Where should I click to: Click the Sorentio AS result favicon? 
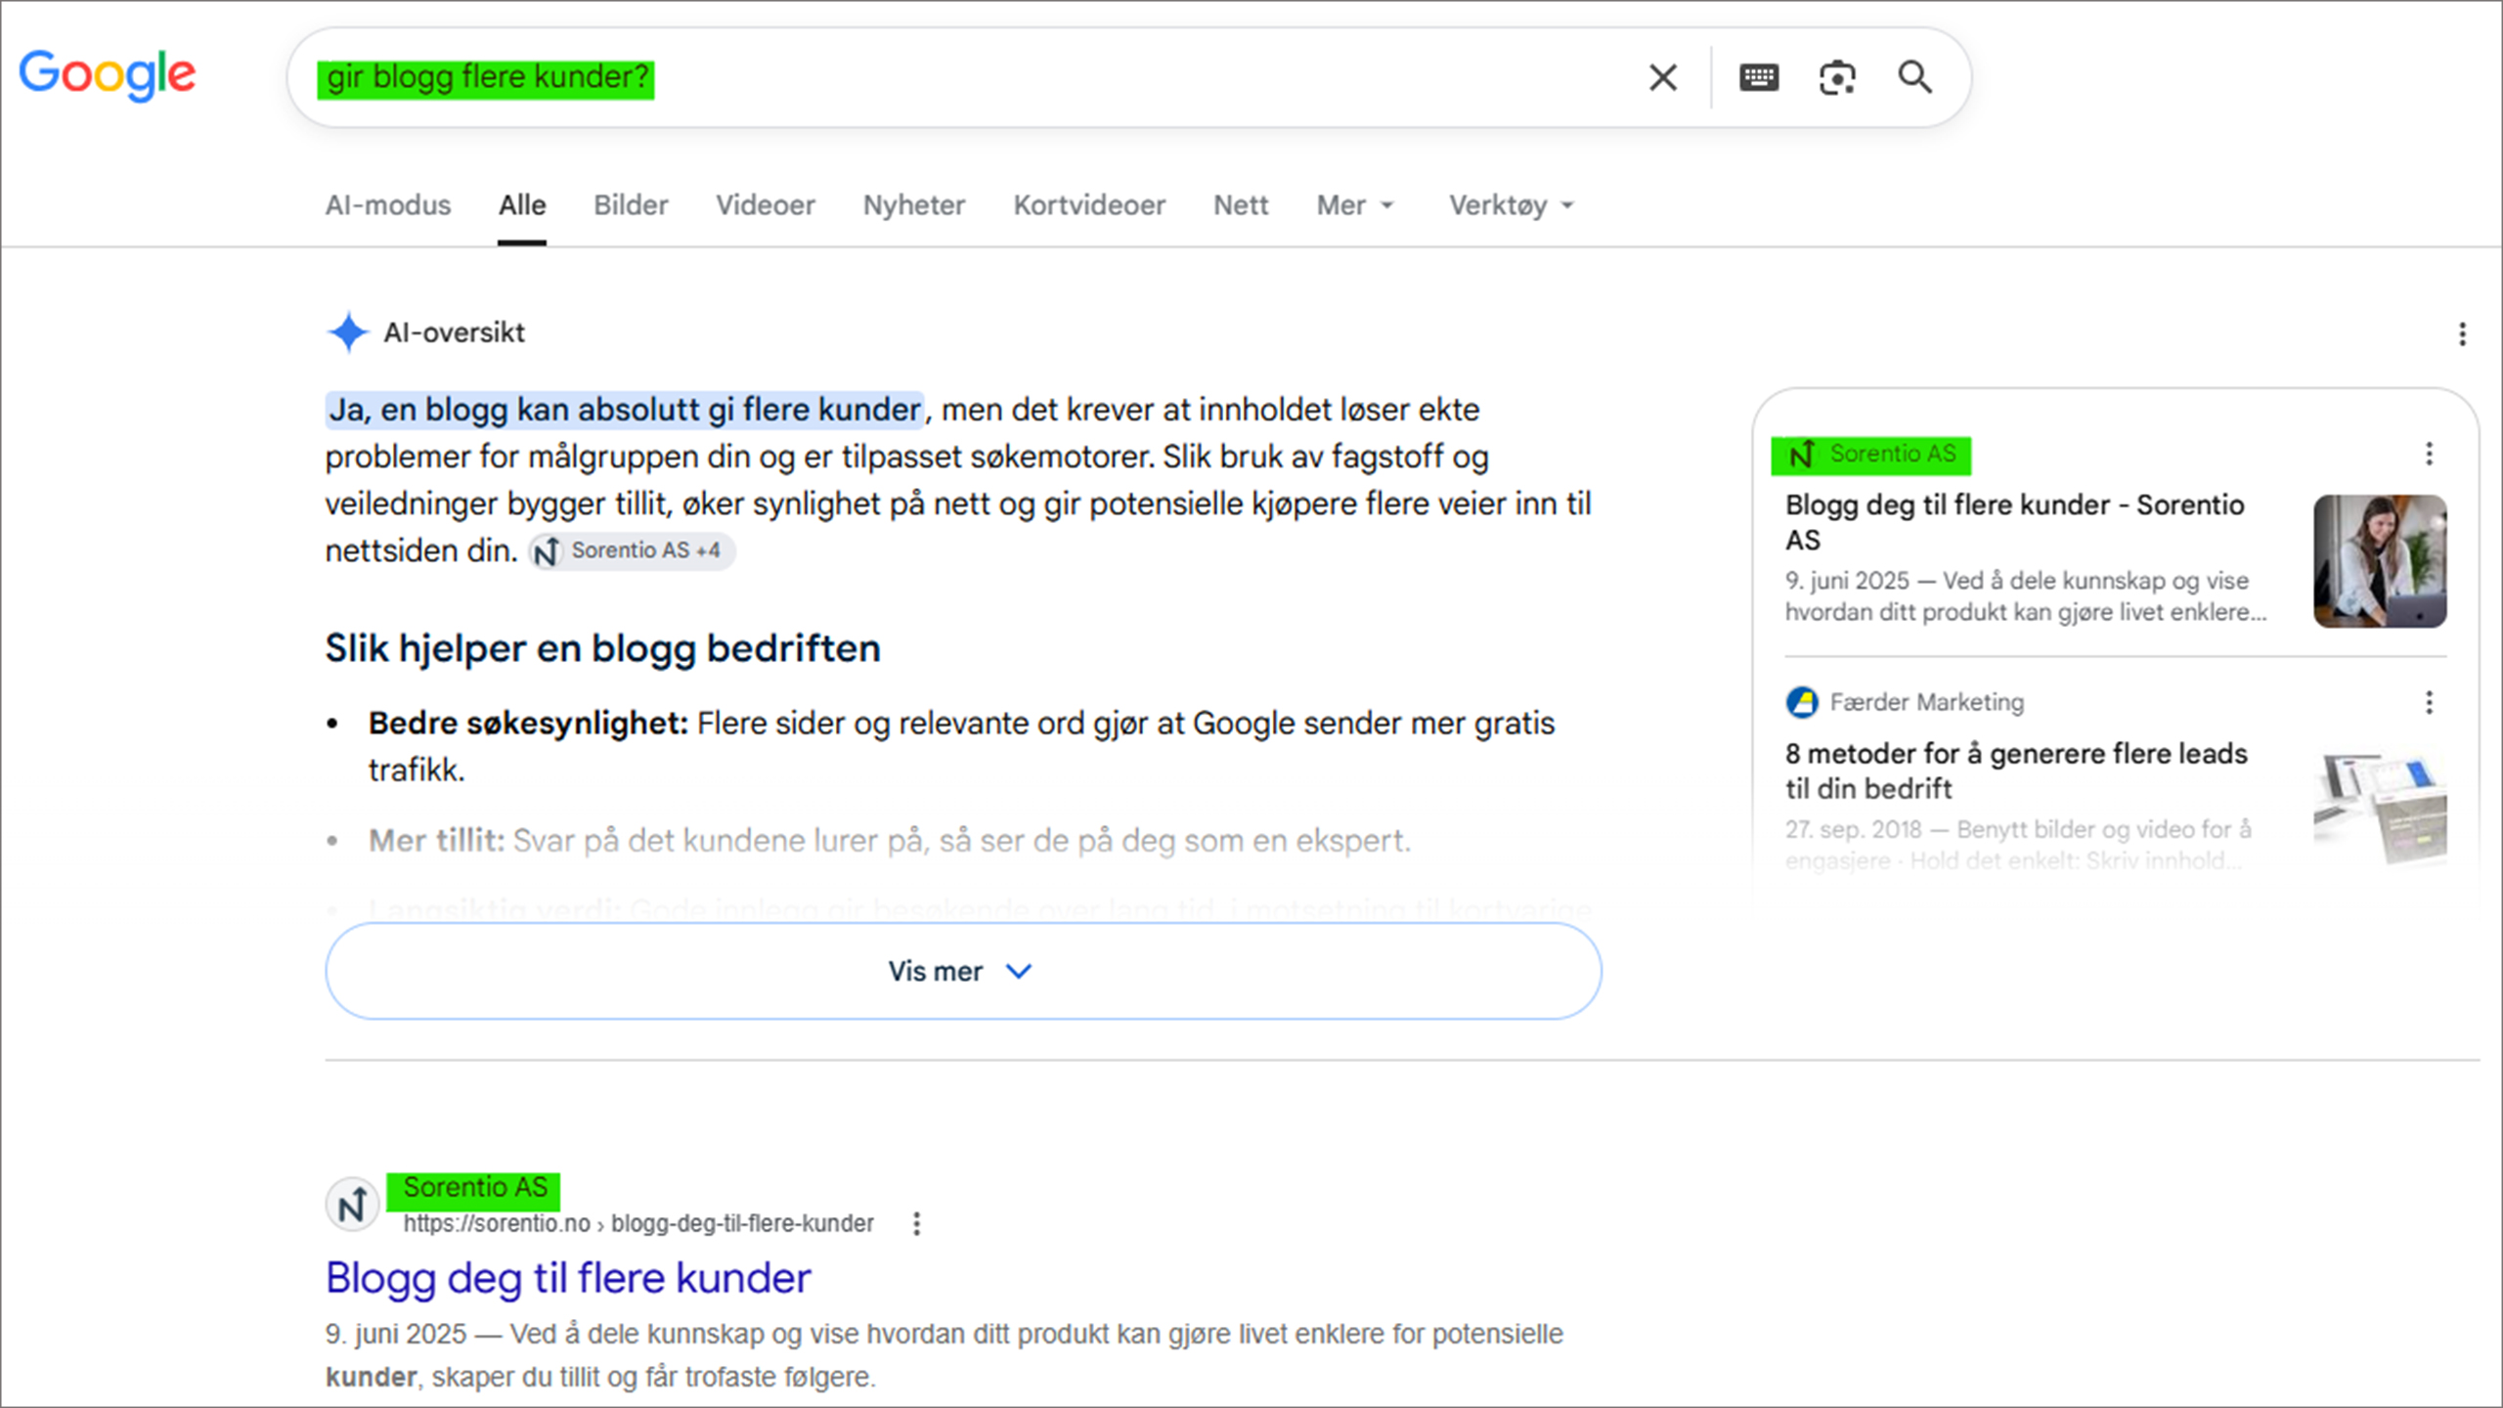[352, 1205]
